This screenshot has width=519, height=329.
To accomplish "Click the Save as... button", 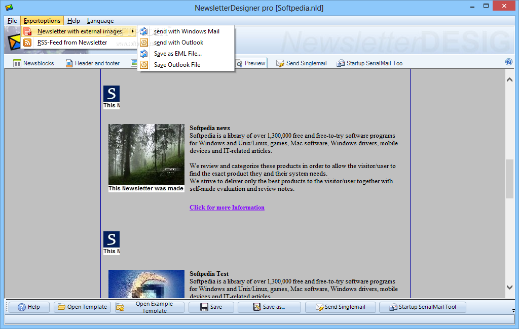I will coord(269,307).
